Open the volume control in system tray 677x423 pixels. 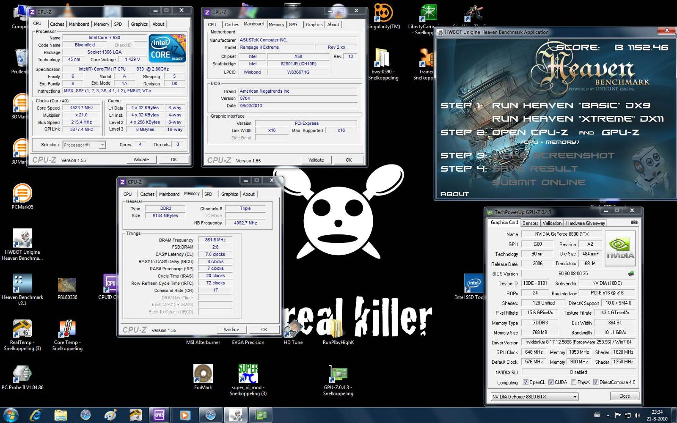pos(637,415)
